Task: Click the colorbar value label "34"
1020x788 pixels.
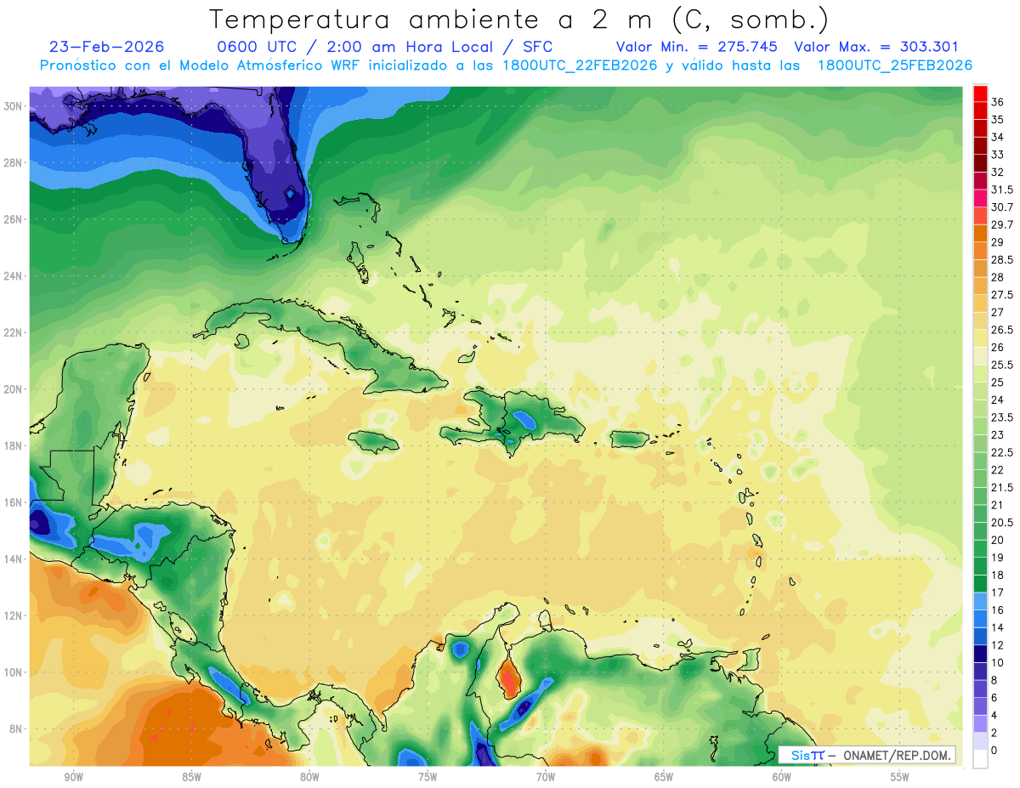Action: pos(998,137)
